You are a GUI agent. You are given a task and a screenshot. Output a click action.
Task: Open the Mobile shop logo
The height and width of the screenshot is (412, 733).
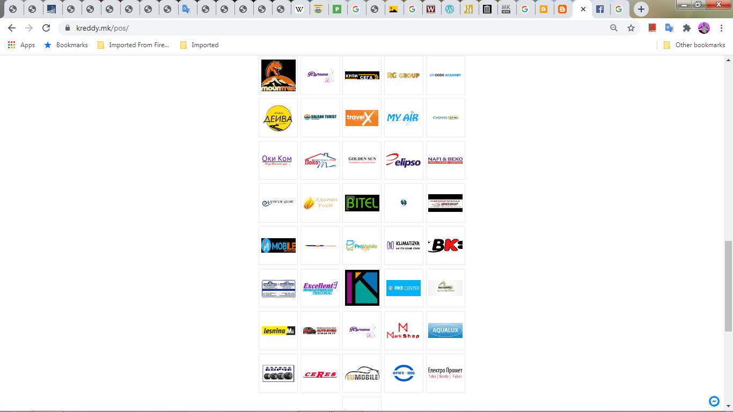coord(278,246)
